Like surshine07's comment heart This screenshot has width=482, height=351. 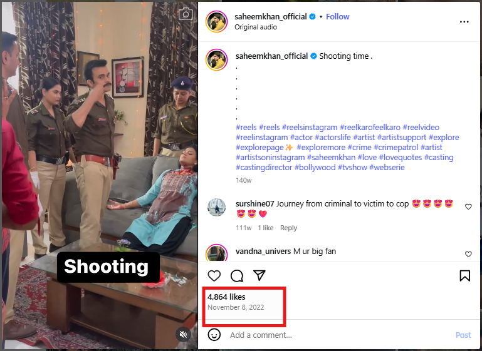click(x=468, y=206)
